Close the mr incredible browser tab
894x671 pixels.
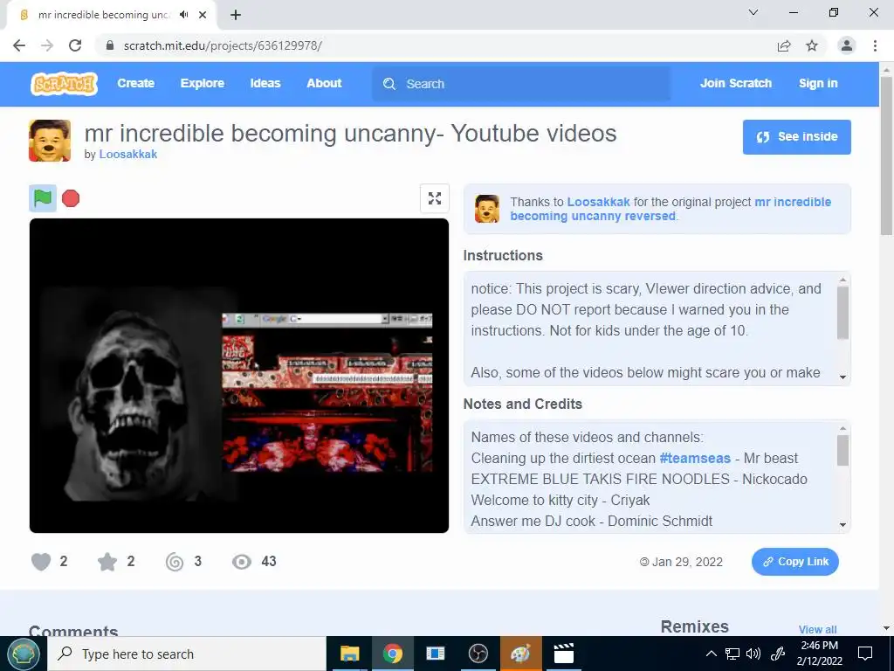click(203, 15)
